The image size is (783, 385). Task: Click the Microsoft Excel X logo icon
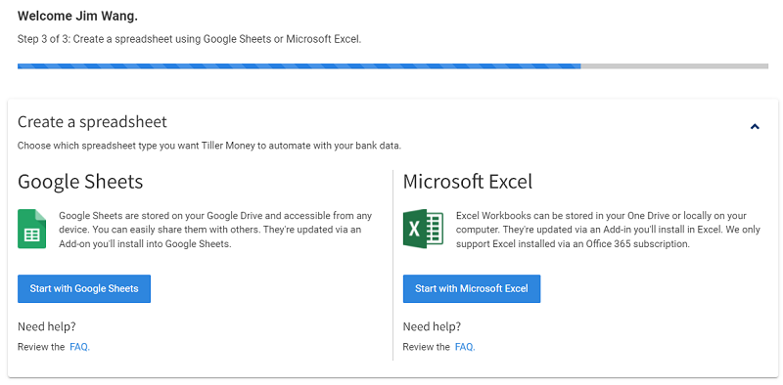coord(423,229)
